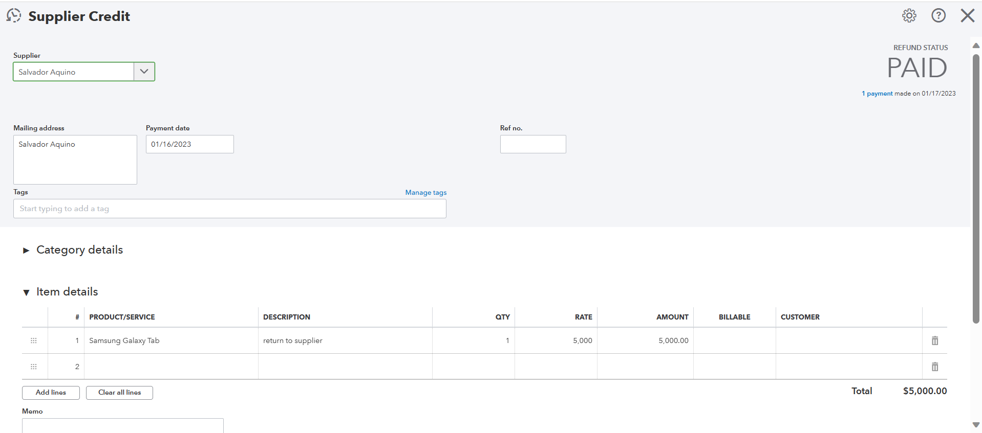Open the settings gear icon
This screenshot has height=433, width=982.
click(x=909, y=16)
